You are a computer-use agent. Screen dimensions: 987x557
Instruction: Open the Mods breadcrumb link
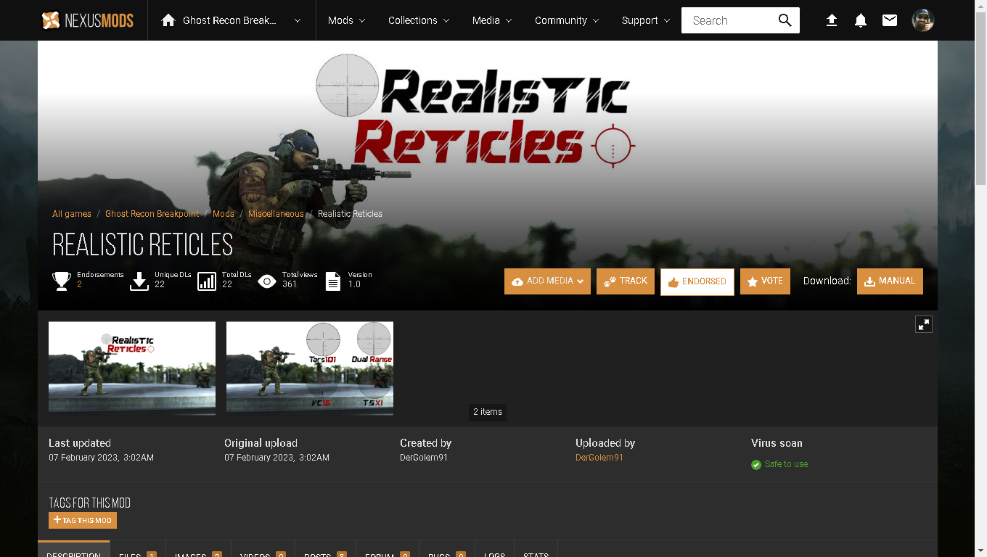(x=224, y=214)
